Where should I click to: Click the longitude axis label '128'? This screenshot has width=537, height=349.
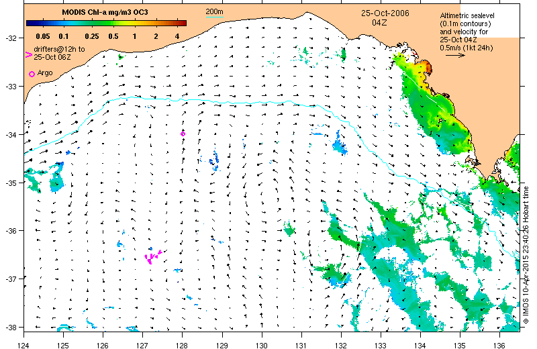click(182, 345)
